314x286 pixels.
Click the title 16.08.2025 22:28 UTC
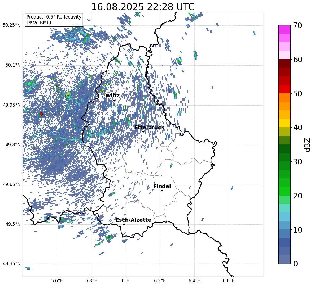pyautogui.click(x=143, y=7)
